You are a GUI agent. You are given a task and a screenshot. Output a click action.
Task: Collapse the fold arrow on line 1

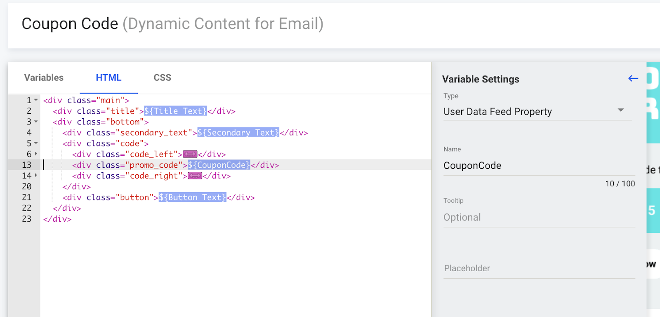(x=36, y=100)
